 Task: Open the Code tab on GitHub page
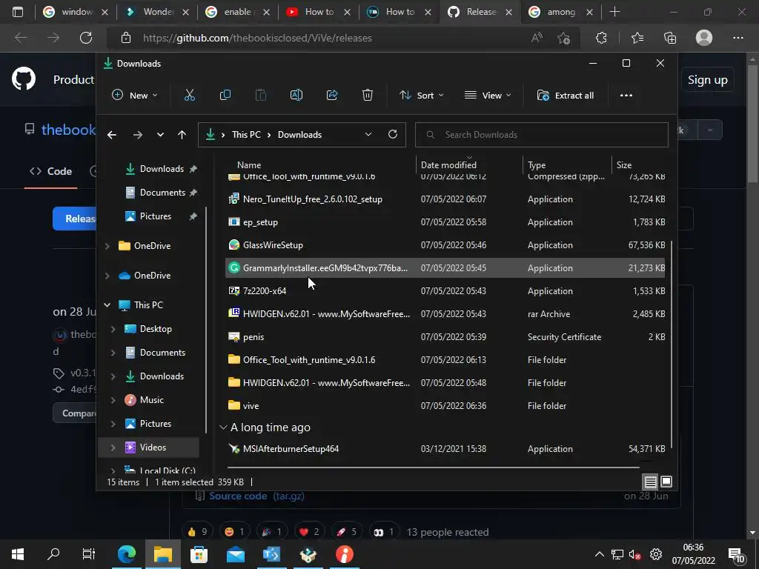pos(51,171)
